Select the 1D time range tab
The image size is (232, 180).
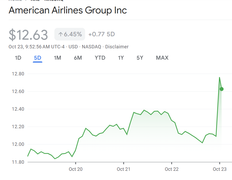pos(18,58)
